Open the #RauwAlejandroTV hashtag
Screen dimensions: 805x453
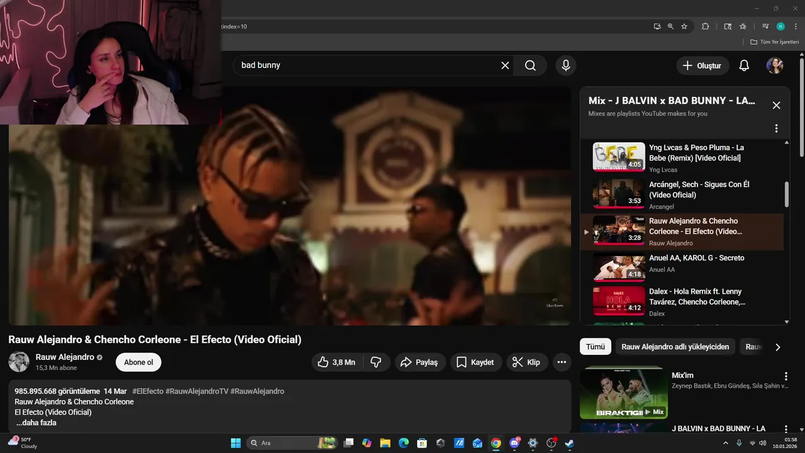point(196,391)
